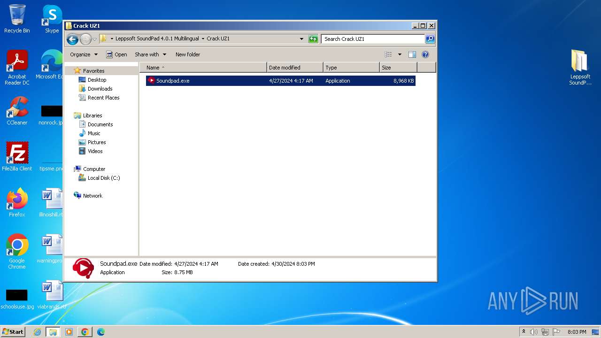Go back with the Explorer back arrow
Image resolution: width=601 pixels, height=338 pixels.
pyautogui.click(x=72, y=39)
